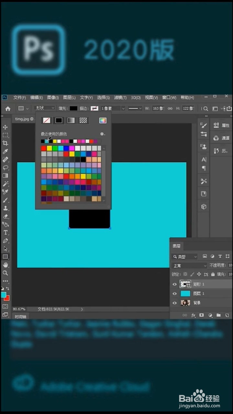233x414 pixels.
Task: Select the Spot Healing Brush tool
Action: pyautogui.click(x=5, y=159)
